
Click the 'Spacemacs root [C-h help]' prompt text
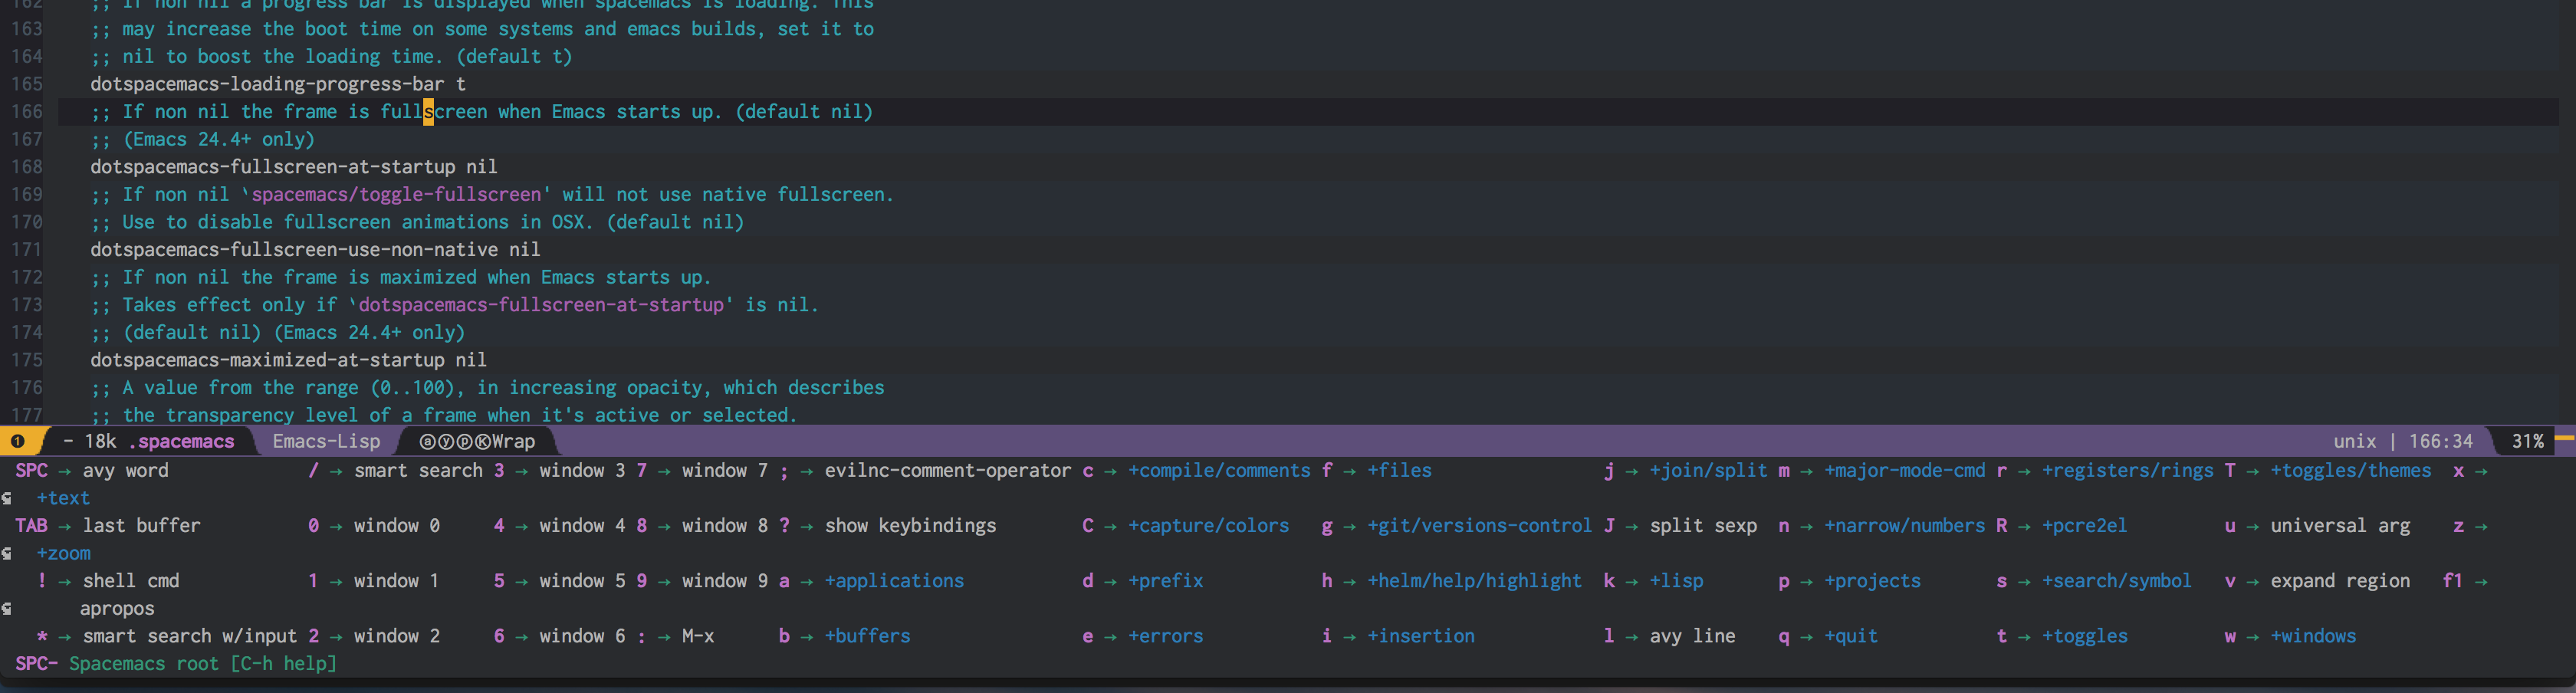coord(202,663)
